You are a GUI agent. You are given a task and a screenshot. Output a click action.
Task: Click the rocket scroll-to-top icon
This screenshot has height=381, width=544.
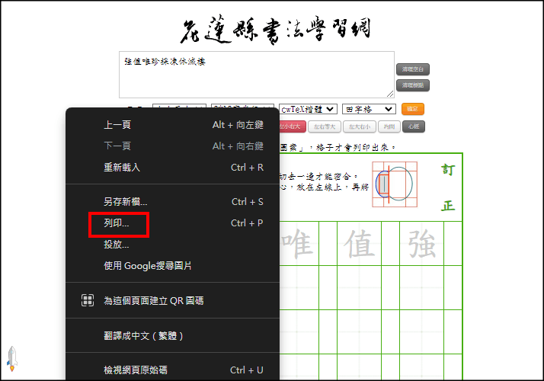point(11,359)
